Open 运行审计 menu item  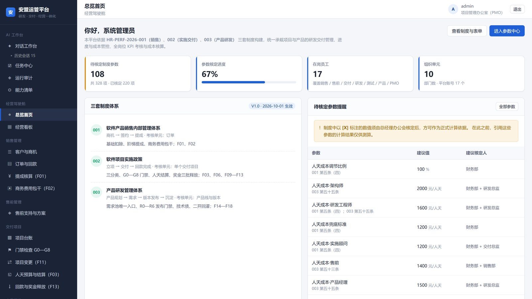coord(39,78)
